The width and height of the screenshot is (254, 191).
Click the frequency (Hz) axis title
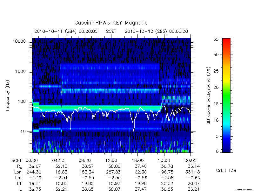coord(7,96)
